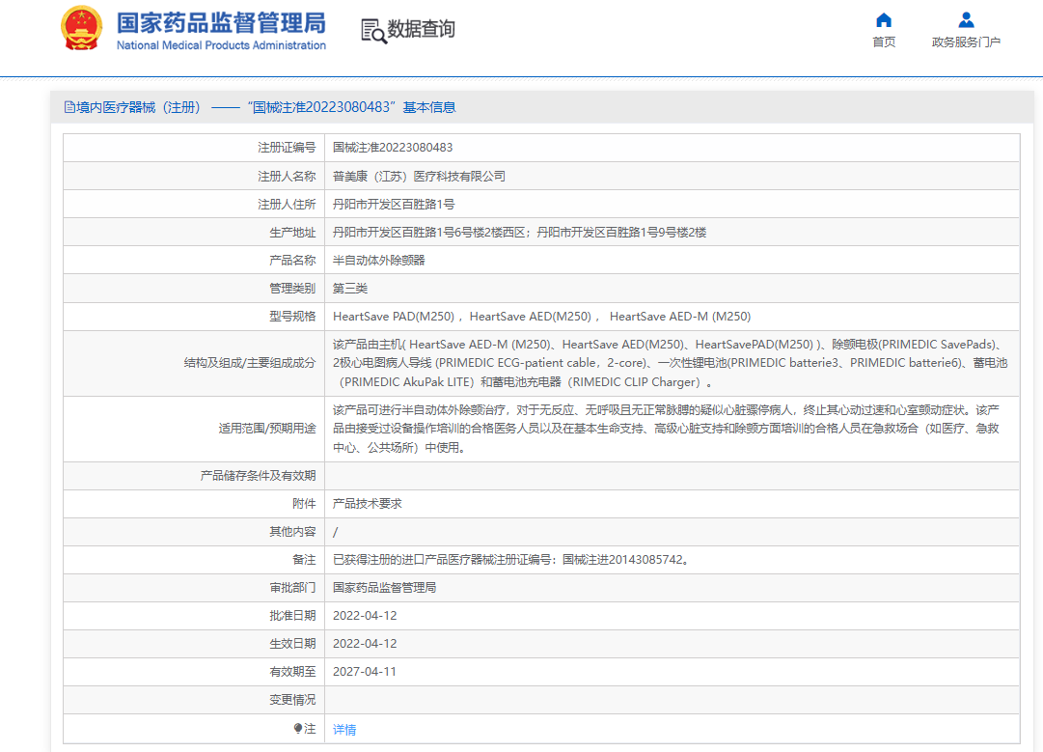Click the 型号规格 row label

[292, 316]
